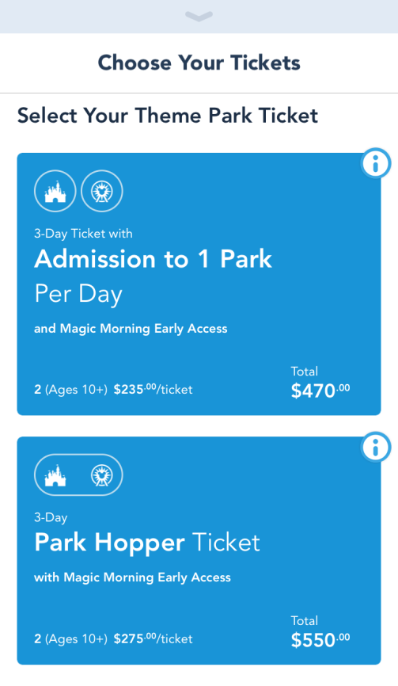The image size is (398, 686).
Task: Open info icon for Park Hopper ticket
Action: [x=376, y=447]
